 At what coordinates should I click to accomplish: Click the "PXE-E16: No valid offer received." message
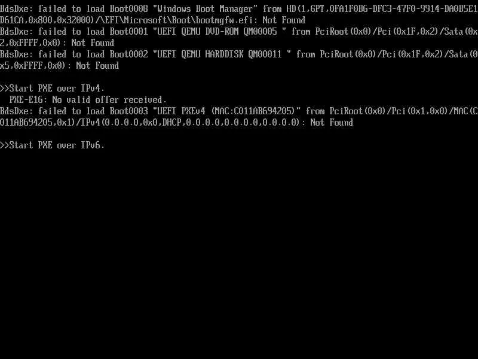[x=88, y=100]
